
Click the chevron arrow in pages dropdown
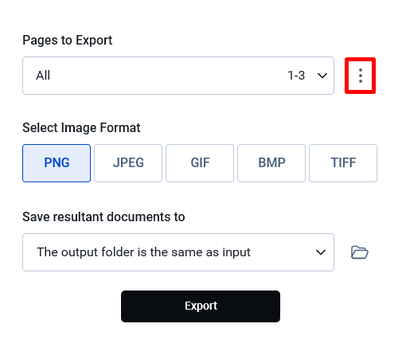(322, 76)
